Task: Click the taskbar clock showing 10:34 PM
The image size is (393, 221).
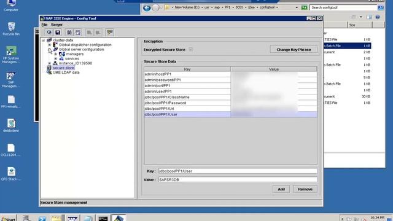Action: click(377, 217)
